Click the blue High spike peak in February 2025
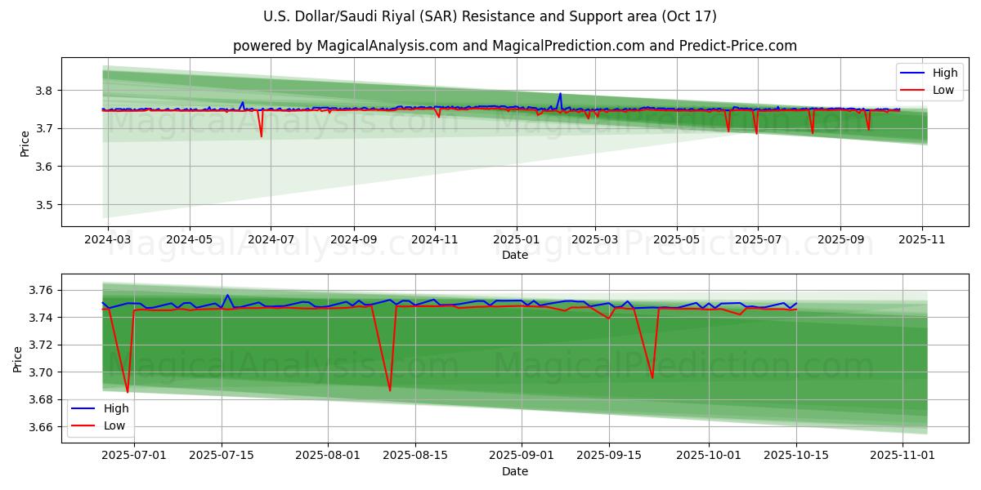 (x=560, y=93)
